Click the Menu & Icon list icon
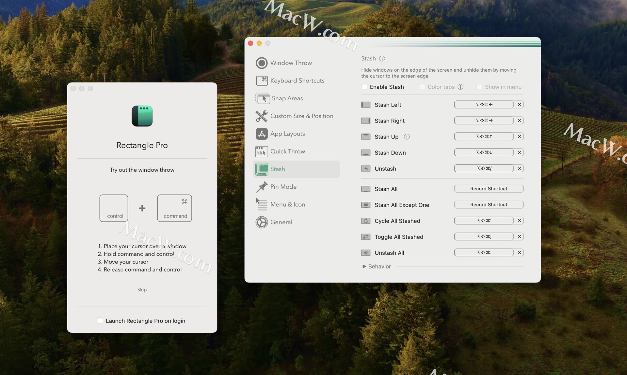The width and height of the screenshot is (627, 375). click(x=262, y=204)
